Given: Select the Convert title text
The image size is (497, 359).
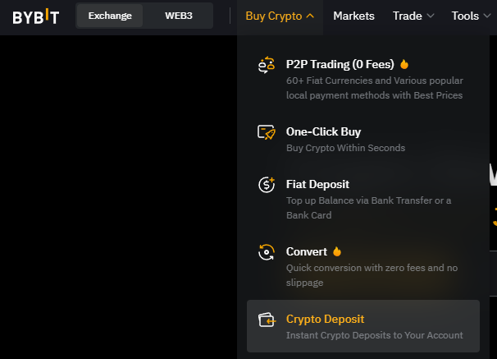Looking at the screenshot, I should click(x=307, y=251).
